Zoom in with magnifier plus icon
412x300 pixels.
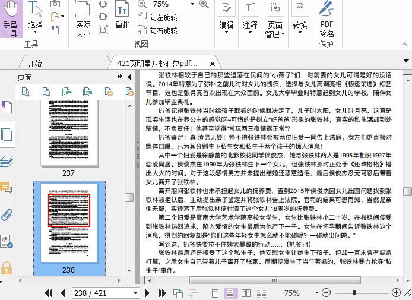(x=204, y=4)
